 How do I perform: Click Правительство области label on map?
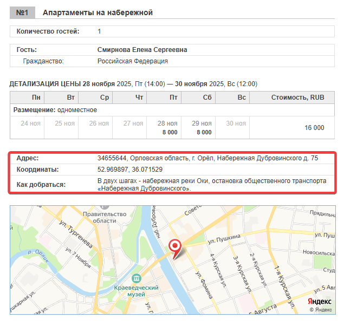pyautogui.click(x=105, y=217)
